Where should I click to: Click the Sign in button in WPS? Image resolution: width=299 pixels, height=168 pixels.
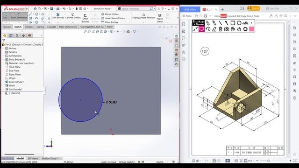pyautogui.click(x=253, y=8)
